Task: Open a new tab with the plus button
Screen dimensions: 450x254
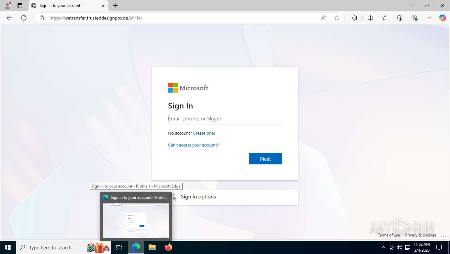Action: [x=115, y=6]
